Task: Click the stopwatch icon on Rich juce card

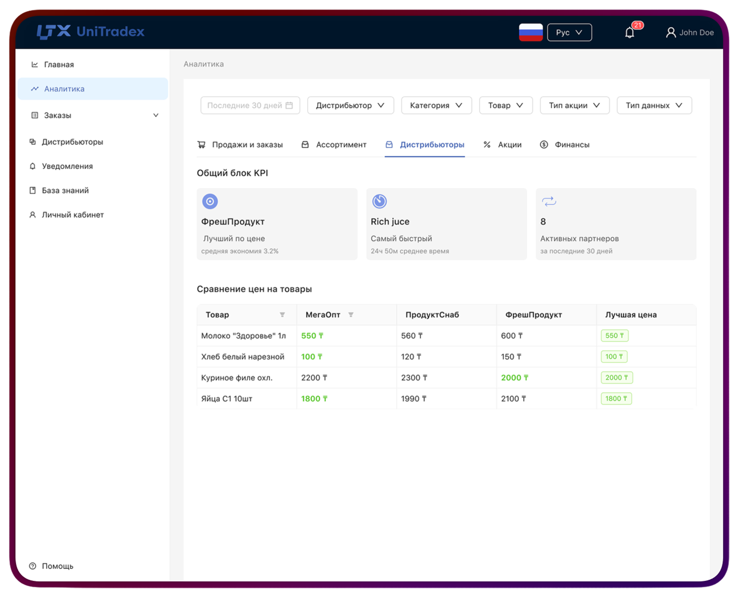Action: point(379,201)
